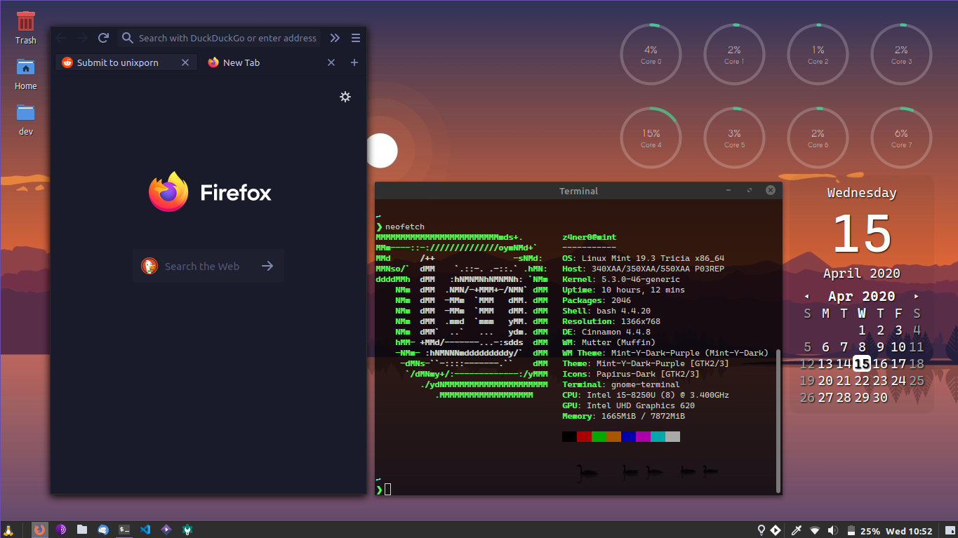Open the file manager from the panel
Image resolution: width=958 pixels, height=538 pixels.
82,530
